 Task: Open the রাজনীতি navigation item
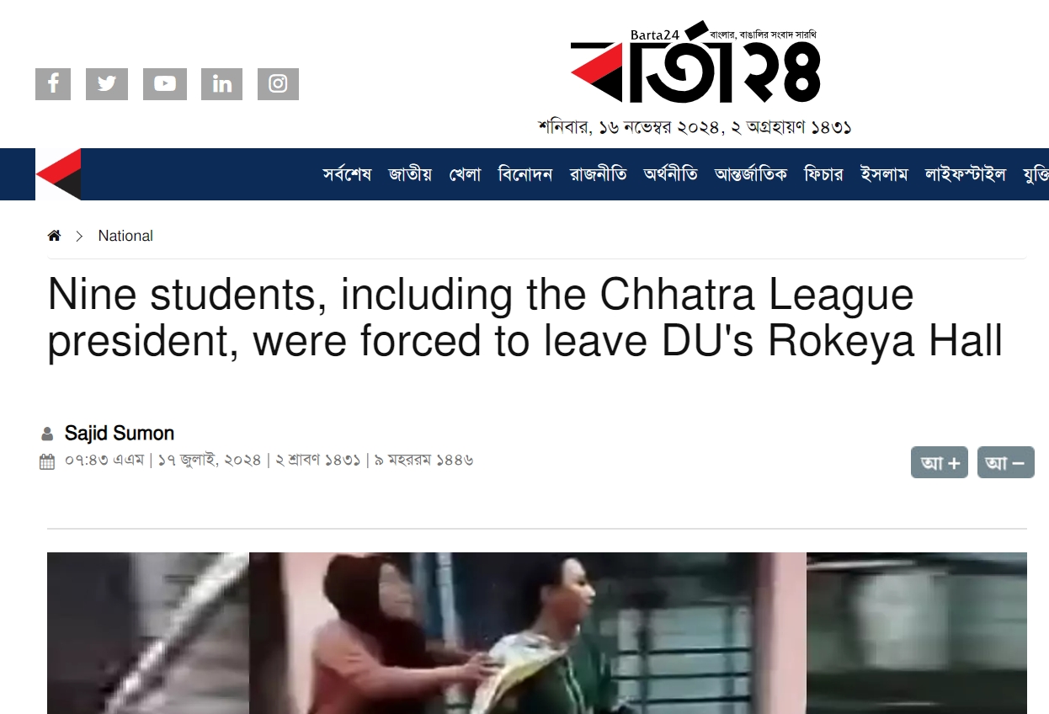pyautogui.click(x=598, y=174)
